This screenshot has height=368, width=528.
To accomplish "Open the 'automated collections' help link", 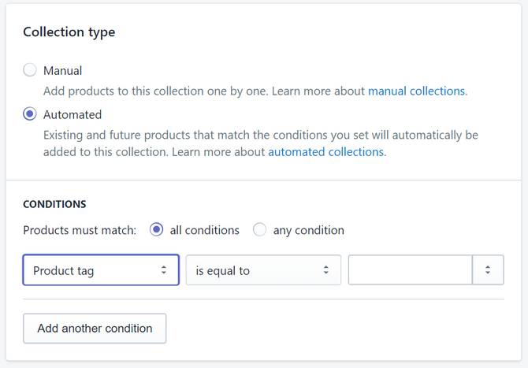I will [325, 151].
